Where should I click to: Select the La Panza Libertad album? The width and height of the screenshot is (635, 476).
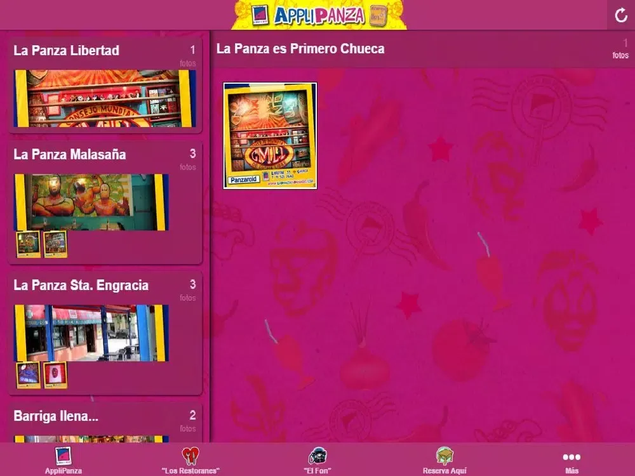[x=67, y=51]
